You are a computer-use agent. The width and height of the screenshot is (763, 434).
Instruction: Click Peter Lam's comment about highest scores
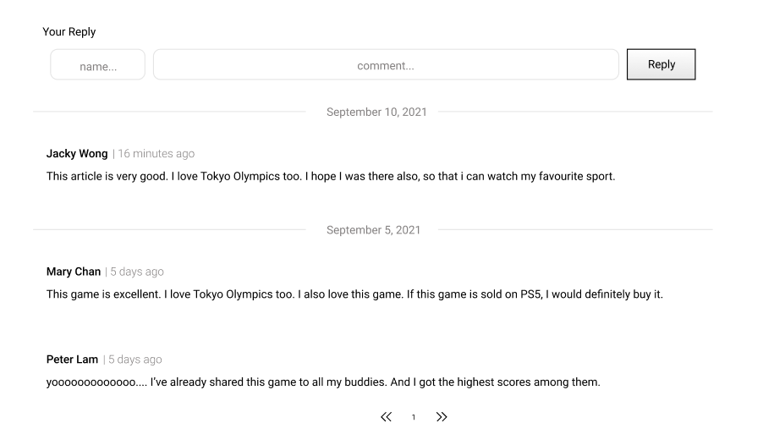(x=322, y=382)
